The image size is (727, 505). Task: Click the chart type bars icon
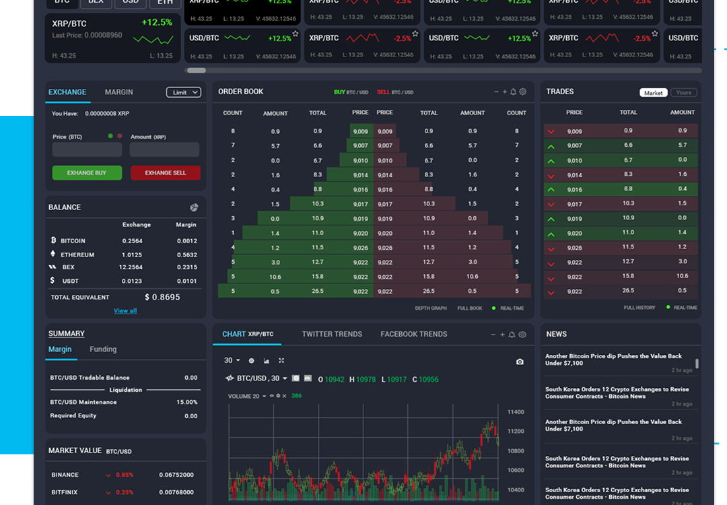click(x=266, y=360)
